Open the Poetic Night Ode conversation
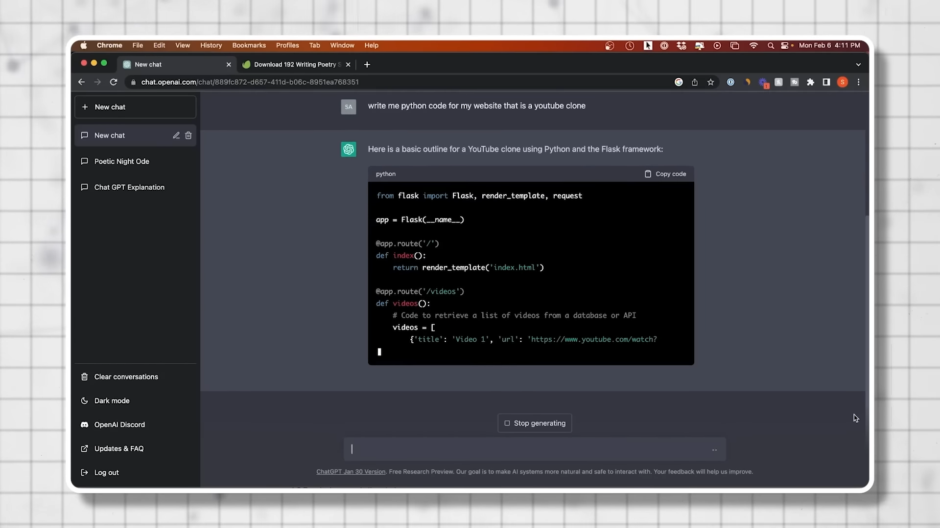 [x=121, y=161]
